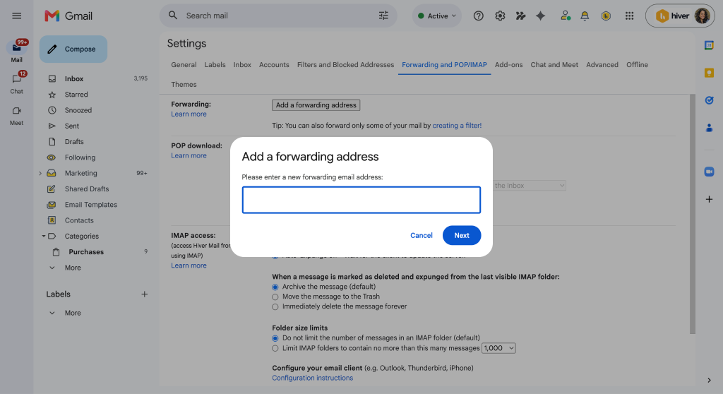Expand More under Labels
Viewport: 723px width, 394px height.
[73, 313]
